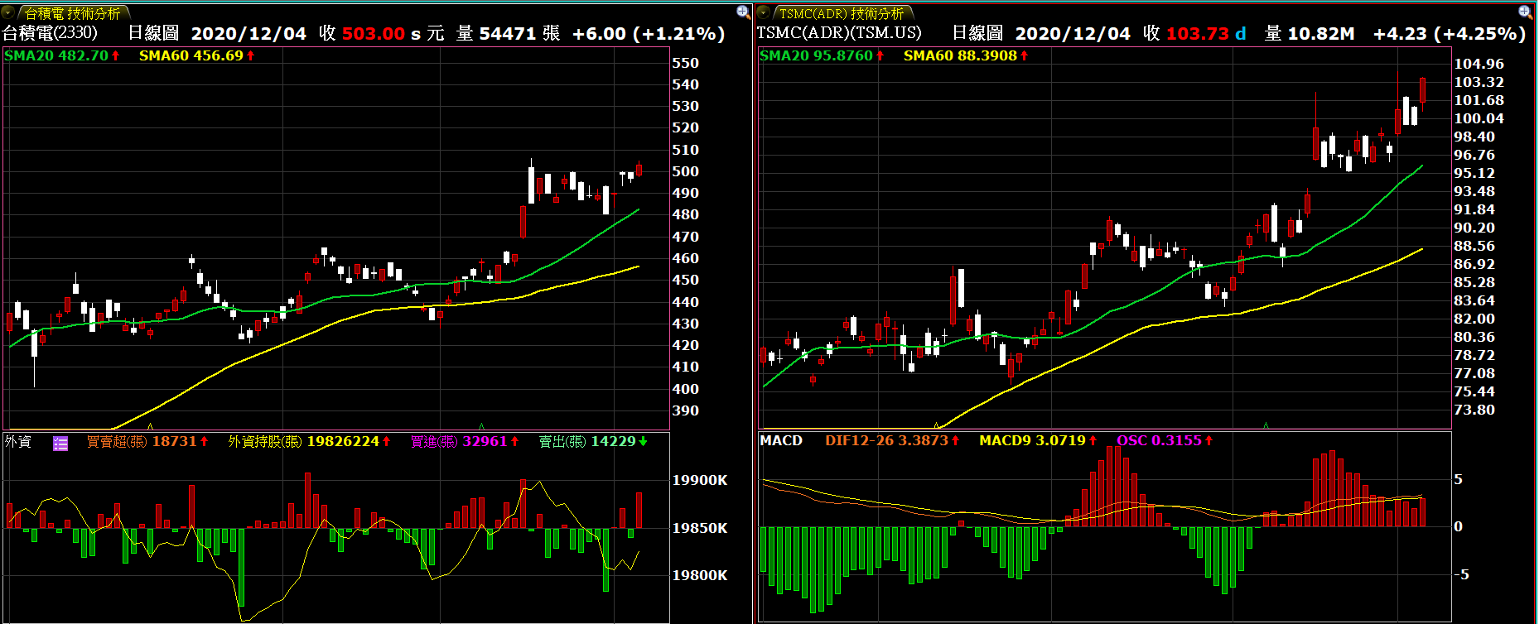Click the SMA60 456.69 indicator label

pyautogui.click(x=197, y=55)
